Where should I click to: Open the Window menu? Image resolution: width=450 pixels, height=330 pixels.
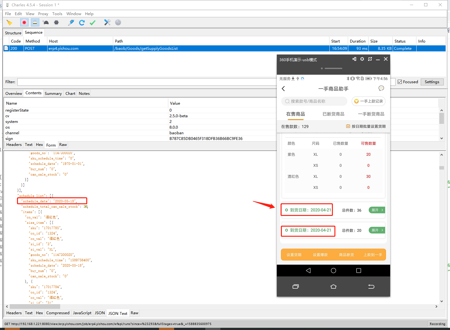pos(74,14)
